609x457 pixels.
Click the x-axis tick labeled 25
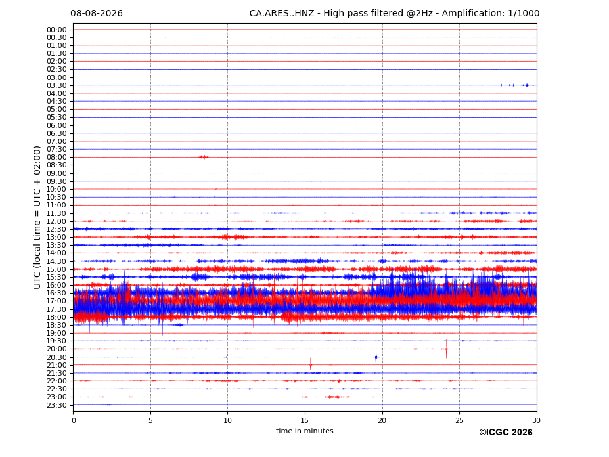[459, 420]
